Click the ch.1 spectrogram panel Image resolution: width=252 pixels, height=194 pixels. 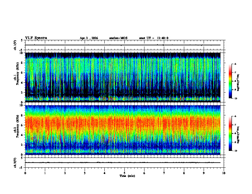point(123,77)
